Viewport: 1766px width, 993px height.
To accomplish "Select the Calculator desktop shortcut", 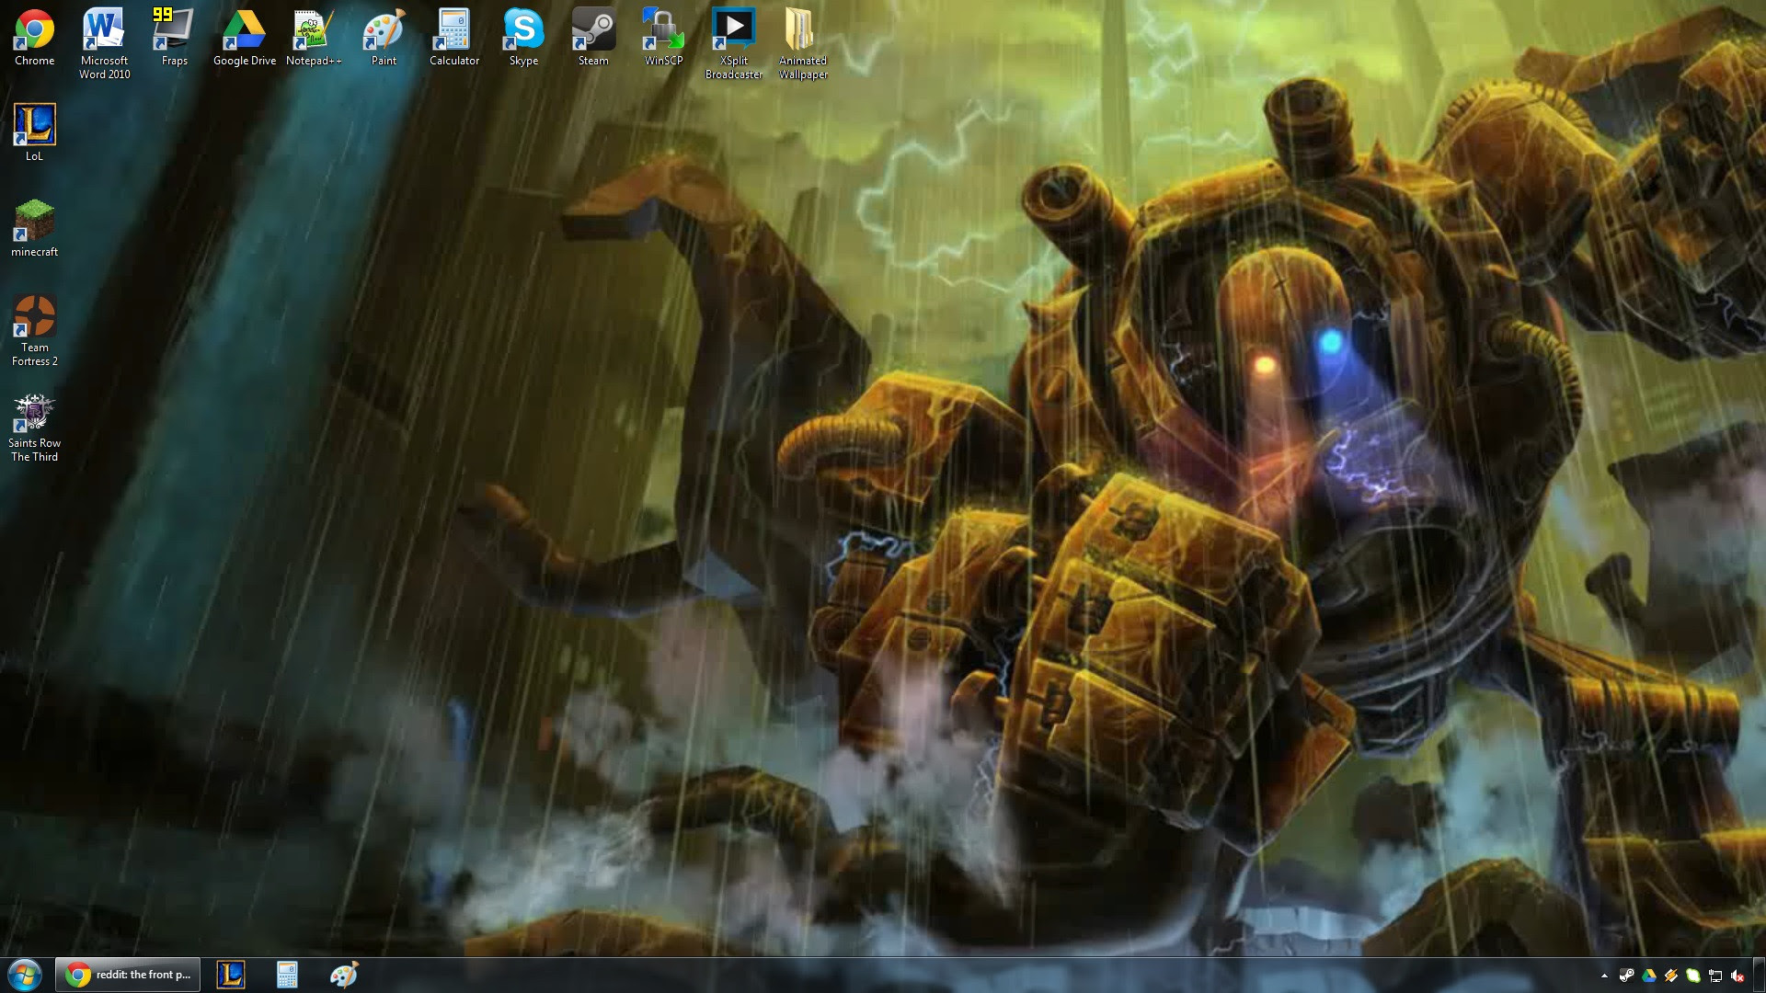I will (x=454, y=38).
